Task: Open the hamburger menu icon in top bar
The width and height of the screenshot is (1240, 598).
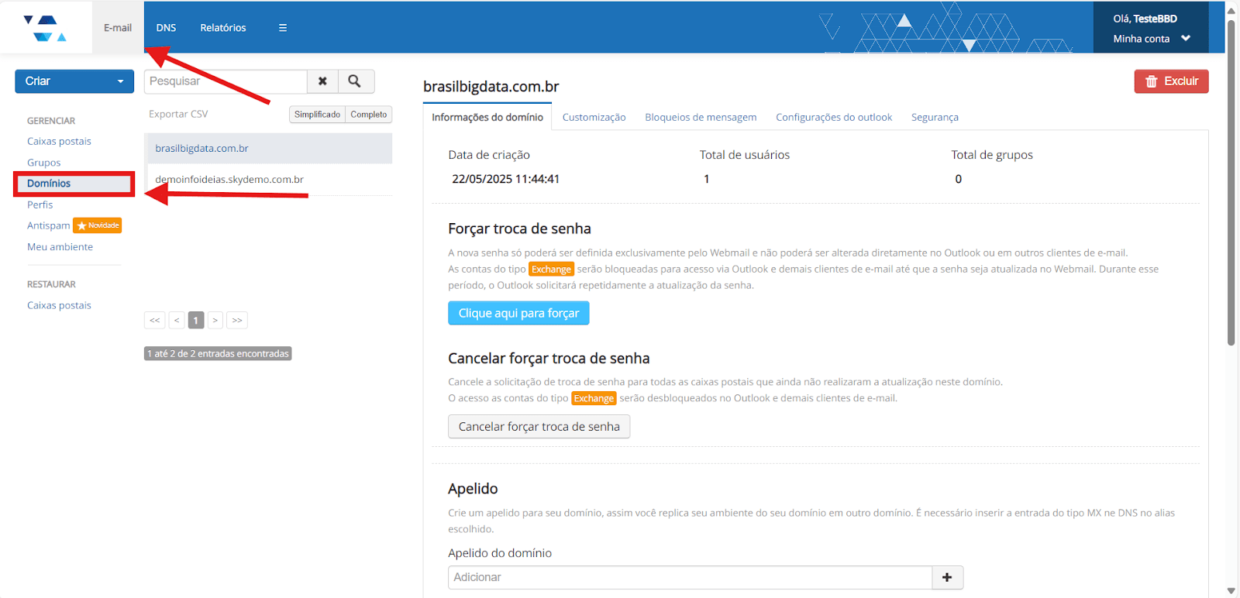Action: click(x=283, y=28)
